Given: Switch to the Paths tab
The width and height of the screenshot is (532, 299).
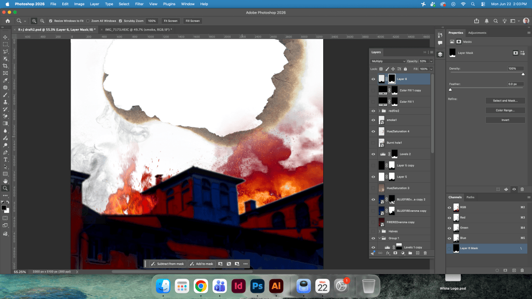Looking at the screenshot, I should pyautogui.click(x=470, y=197).
